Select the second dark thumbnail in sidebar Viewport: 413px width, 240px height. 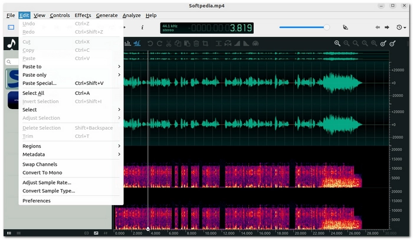13,100
